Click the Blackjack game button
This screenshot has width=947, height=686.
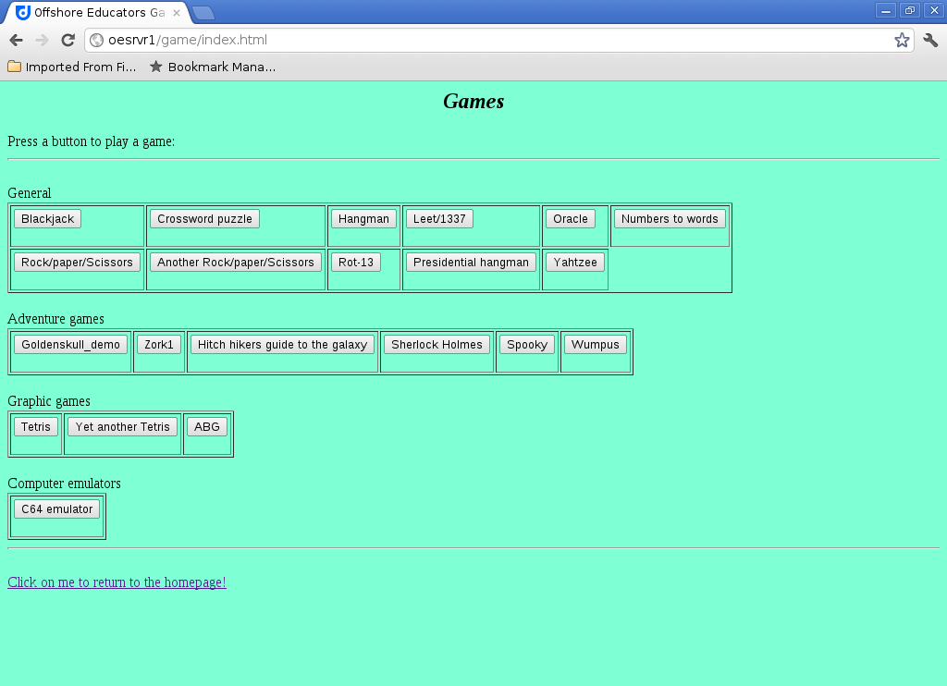click(47, 218)
